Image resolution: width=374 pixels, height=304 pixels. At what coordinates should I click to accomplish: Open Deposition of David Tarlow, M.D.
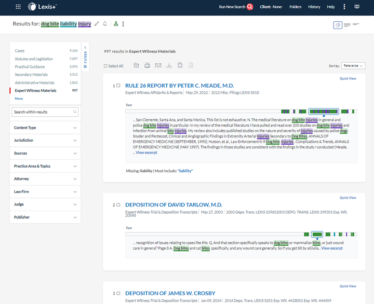173,204
